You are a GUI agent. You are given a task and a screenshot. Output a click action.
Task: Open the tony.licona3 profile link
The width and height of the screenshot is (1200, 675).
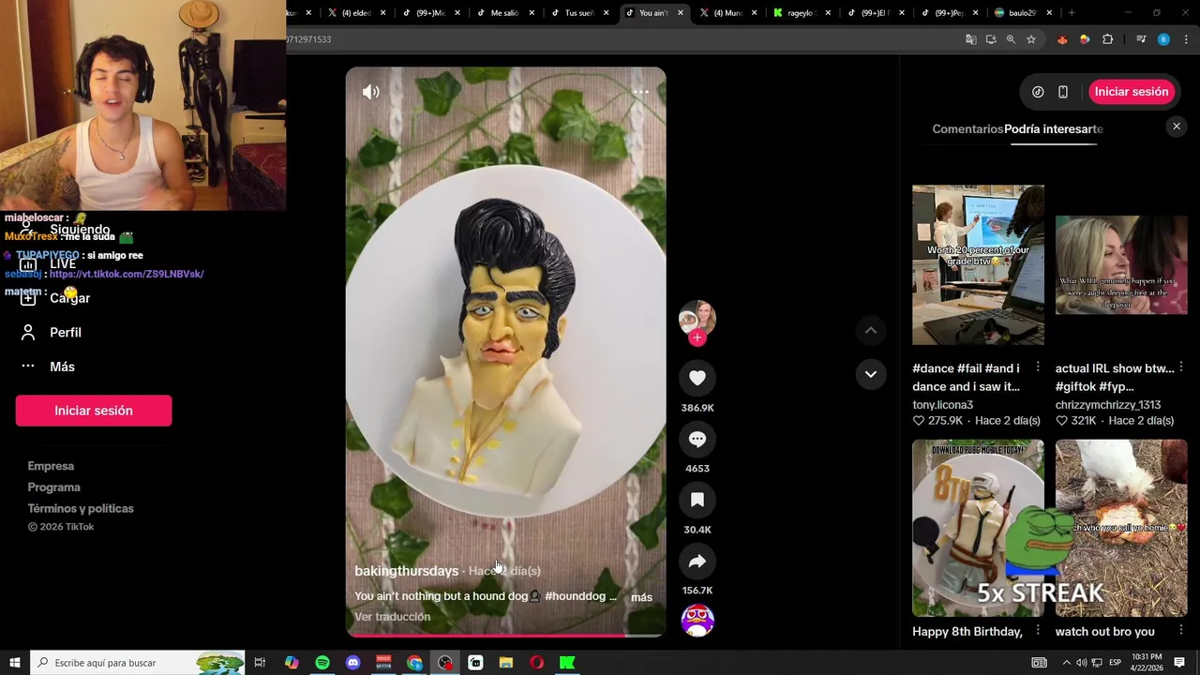(x=943, y=405)
